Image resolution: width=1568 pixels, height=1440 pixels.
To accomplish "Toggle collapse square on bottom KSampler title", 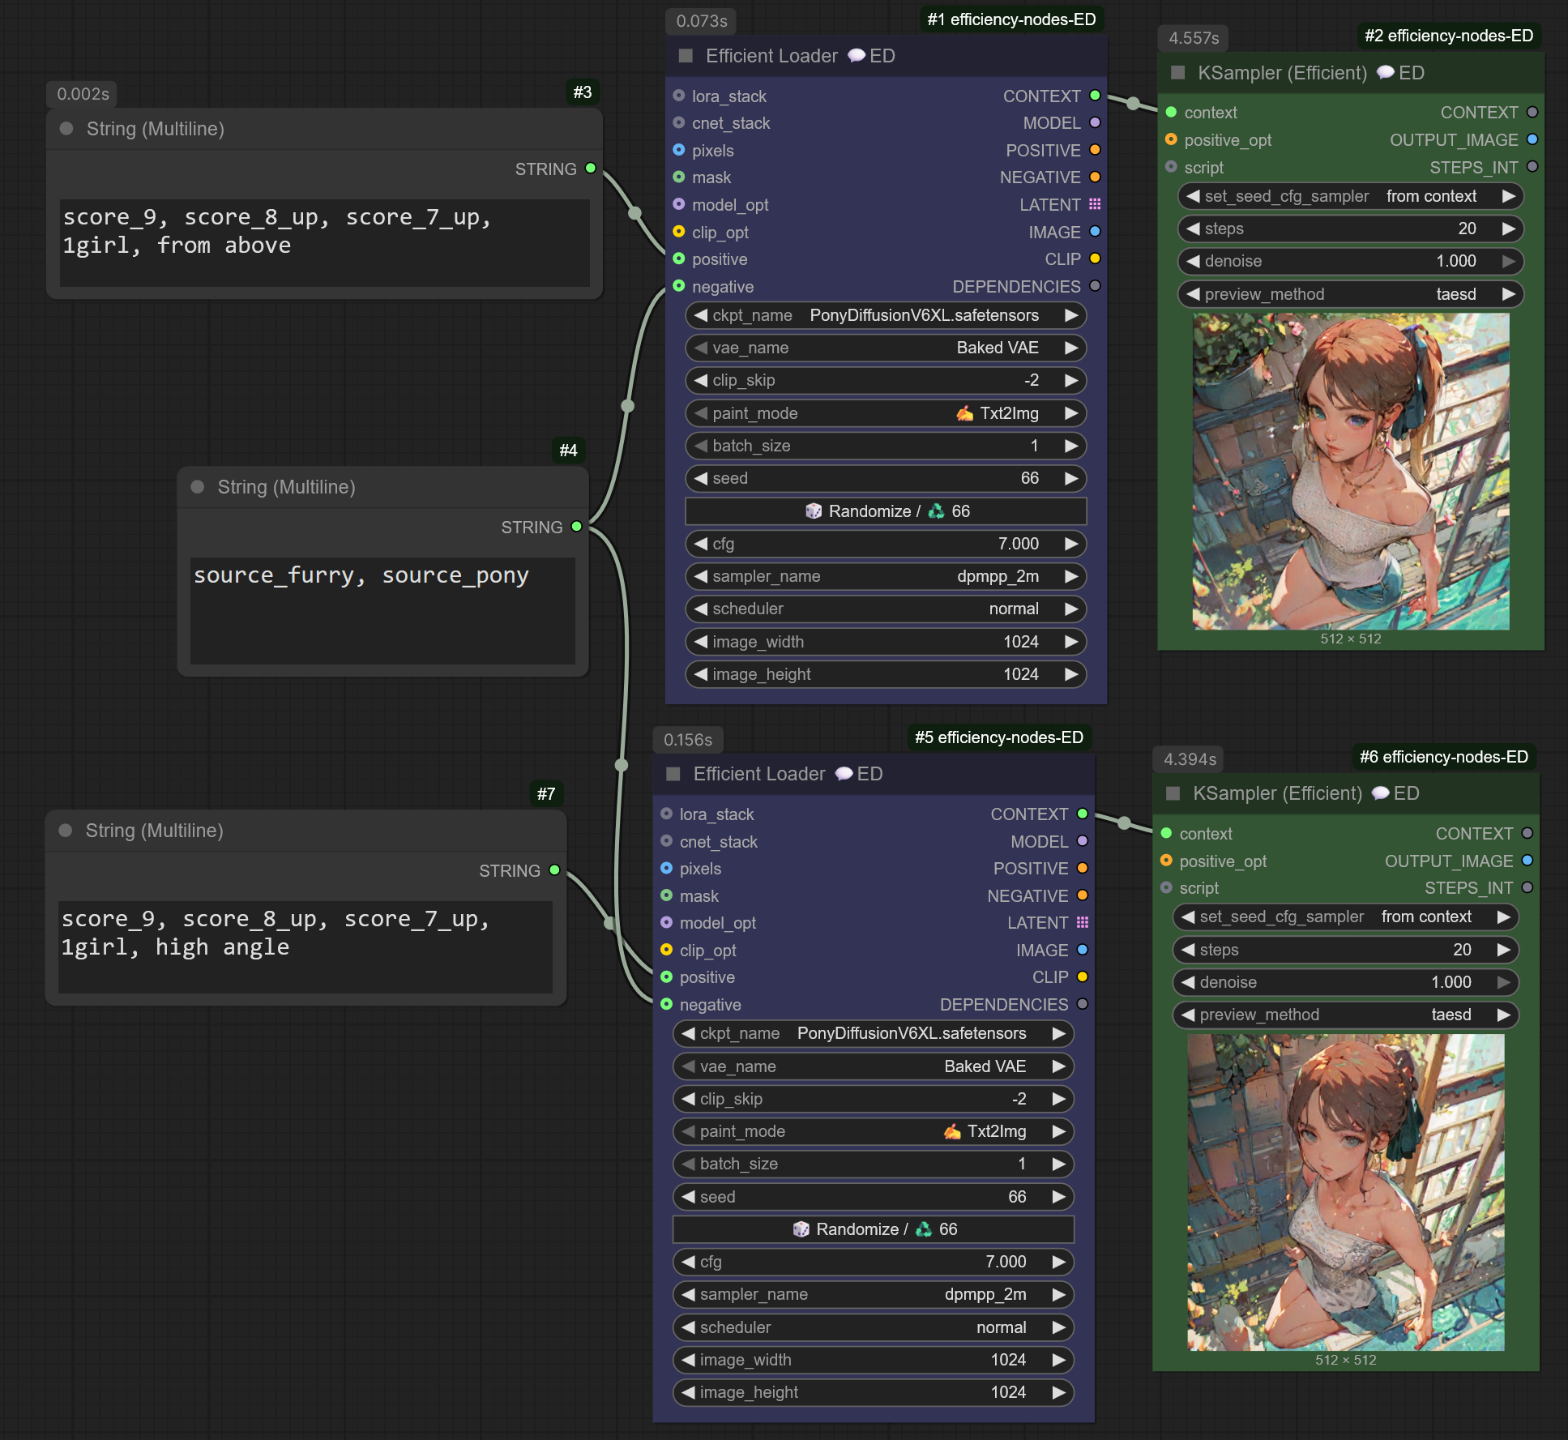I will (1173, 793).
